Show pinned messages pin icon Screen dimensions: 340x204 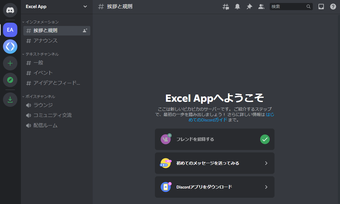[x=249, y=7]
